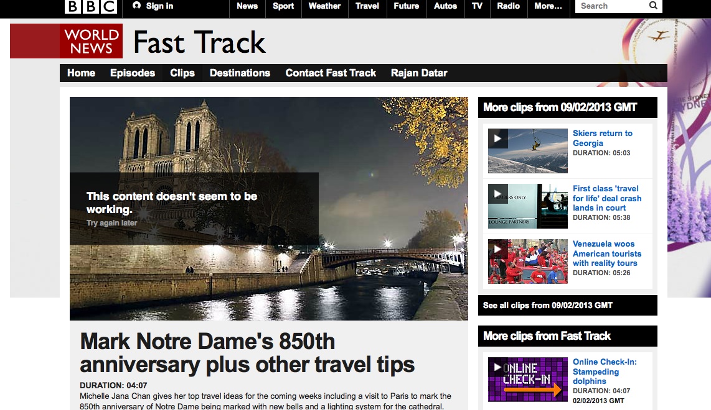
Task: Play the First class travel clip thumbnail
Action: click(x=527, y=206)
